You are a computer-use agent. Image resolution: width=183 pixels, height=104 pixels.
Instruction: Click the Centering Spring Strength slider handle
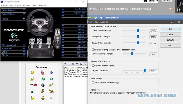tap(132, 54)
